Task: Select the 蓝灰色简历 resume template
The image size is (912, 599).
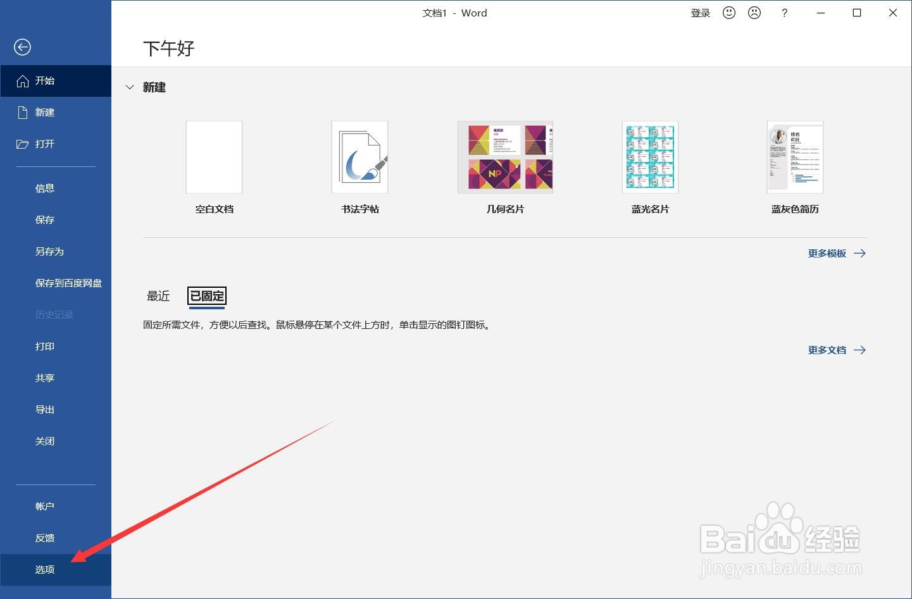Action: tap(795, 157)
